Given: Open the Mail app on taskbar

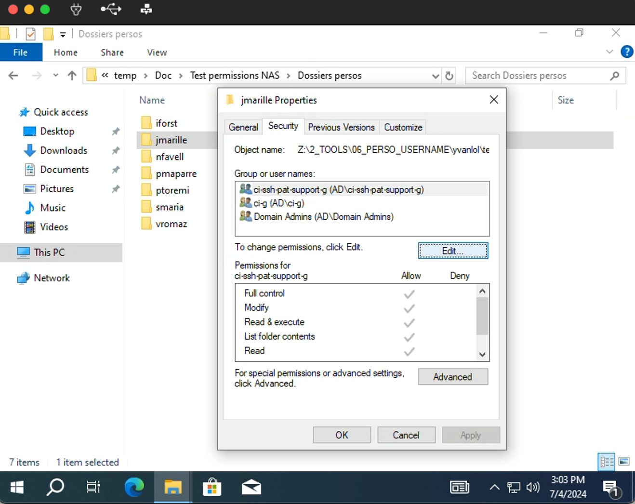Looking at the screenshot, I should 251,488.
